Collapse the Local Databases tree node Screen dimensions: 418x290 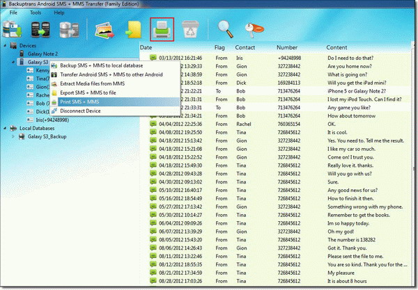[5, 129]
